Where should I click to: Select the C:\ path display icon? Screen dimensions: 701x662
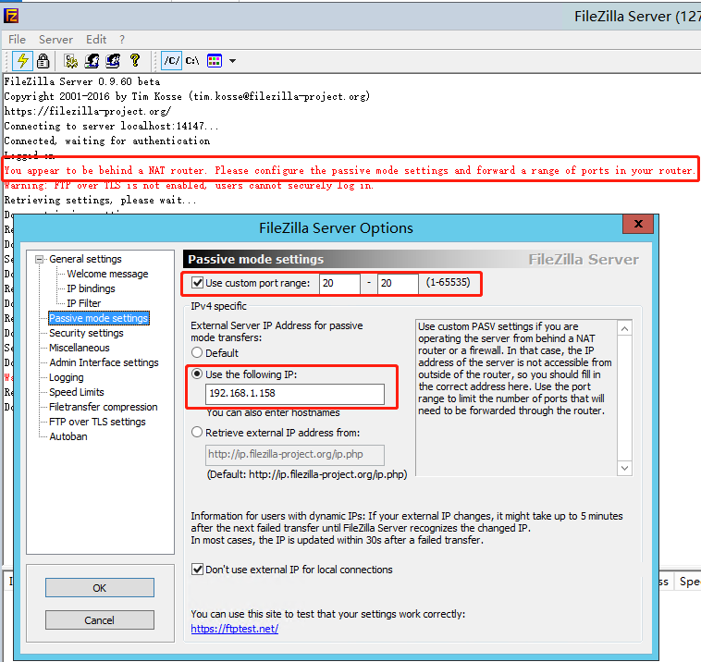(192, 61)
